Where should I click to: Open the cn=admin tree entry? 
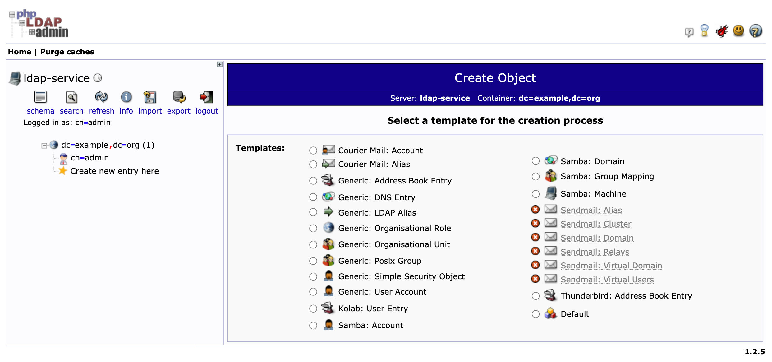point(90,158)
